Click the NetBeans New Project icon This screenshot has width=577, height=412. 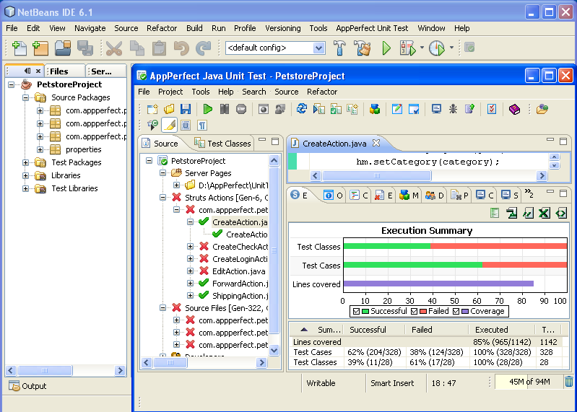(x=40, y=48)
